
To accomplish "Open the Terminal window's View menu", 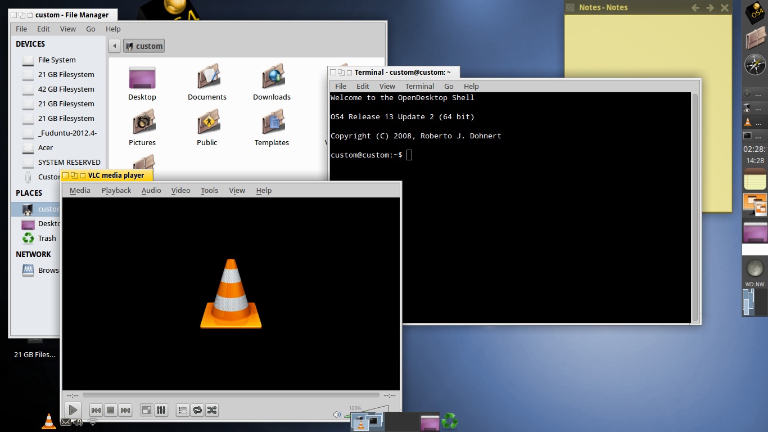I will click(x=387, y=86).
